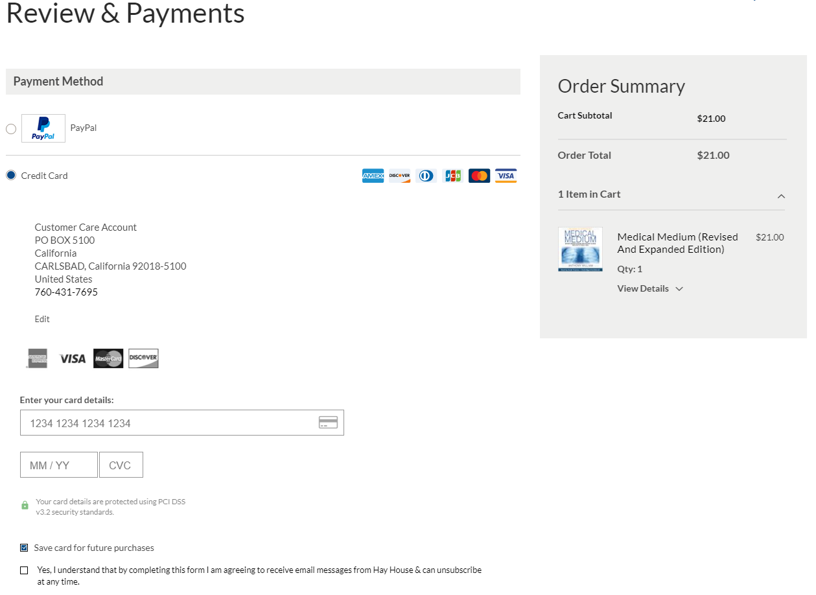This screenshot has height=595, width=816.
Task: Check the Hay House email agreement checkbox
Action: [x=25, y=570]
